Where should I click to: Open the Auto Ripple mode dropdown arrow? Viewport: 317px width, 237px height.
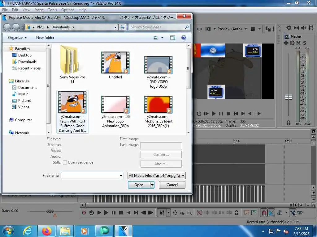pos(286,213)
